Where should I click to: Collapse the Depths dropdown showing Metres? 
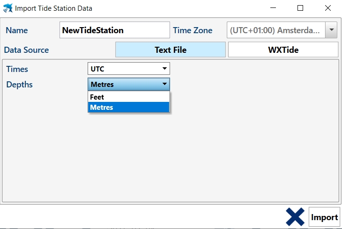tap(128, 85)
